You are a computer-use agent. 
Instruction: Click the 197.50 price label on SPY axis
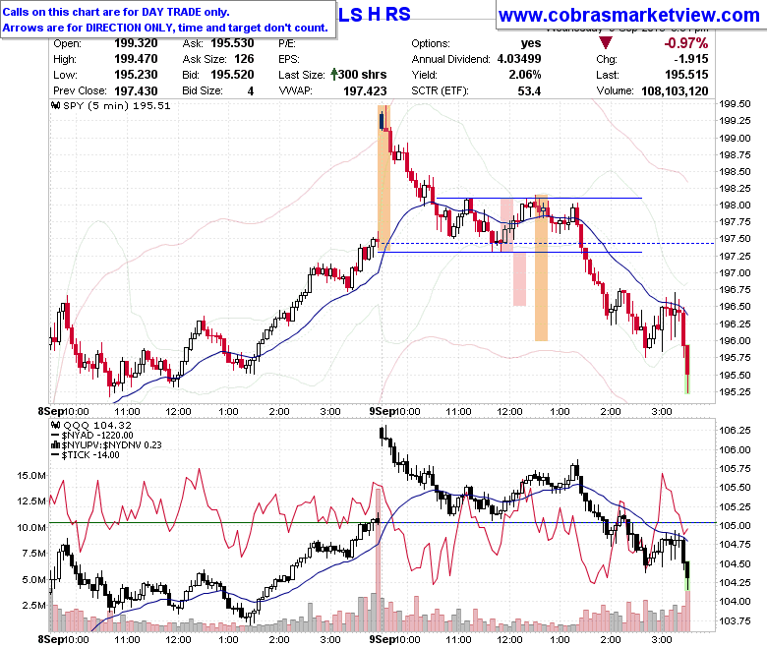click(x=735, y=239)
